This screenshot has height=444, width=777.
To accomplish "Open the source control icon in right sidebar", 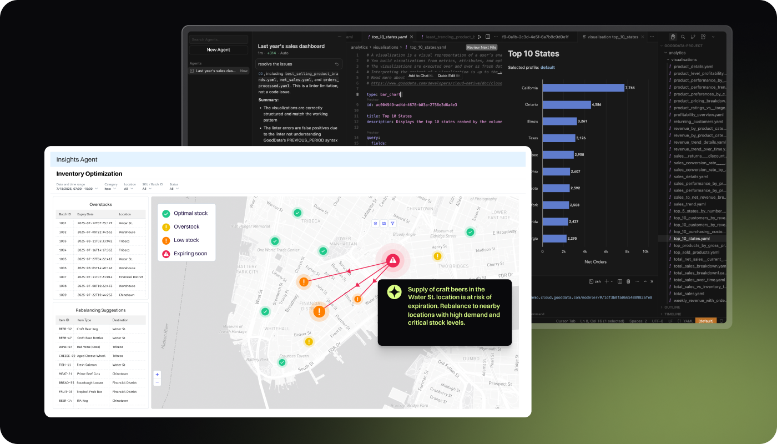I will click(693, 37).
